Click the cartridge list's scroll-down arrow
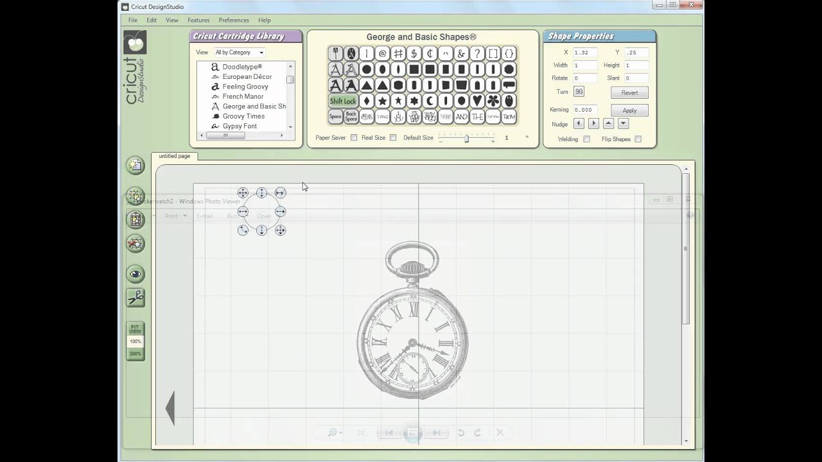Screen dimensions: 822x462 click(290, 127)
